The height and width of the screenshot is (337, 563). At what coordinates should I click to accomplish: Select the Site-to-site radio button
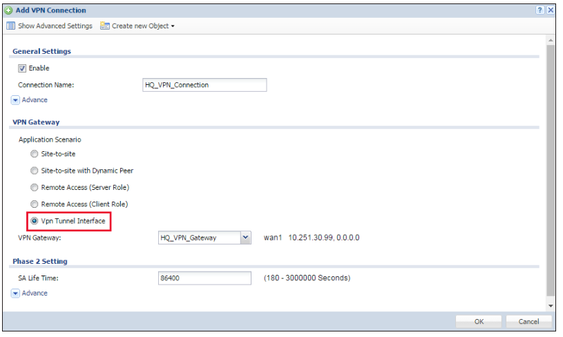tap(35, 154)
